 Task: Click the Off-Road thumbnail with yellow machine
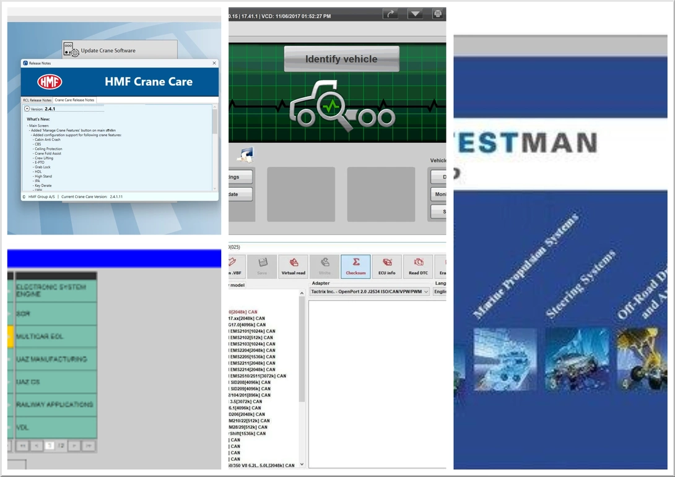[642, 359]
